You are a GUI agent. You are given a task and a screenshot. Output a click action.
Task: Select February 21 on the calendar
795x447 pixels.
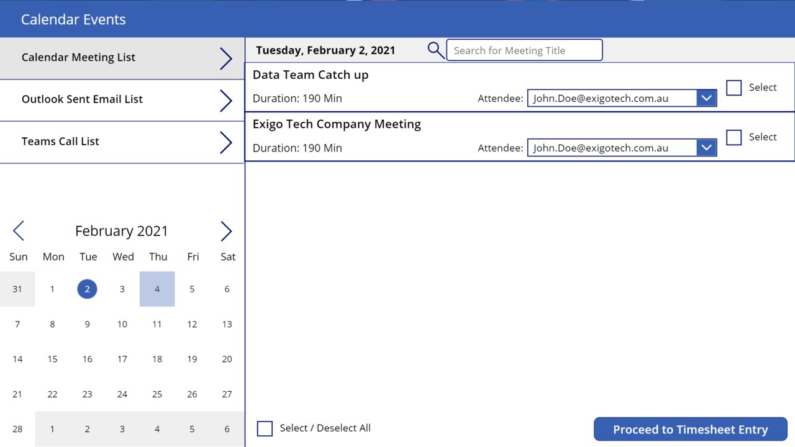pos(17,394)
